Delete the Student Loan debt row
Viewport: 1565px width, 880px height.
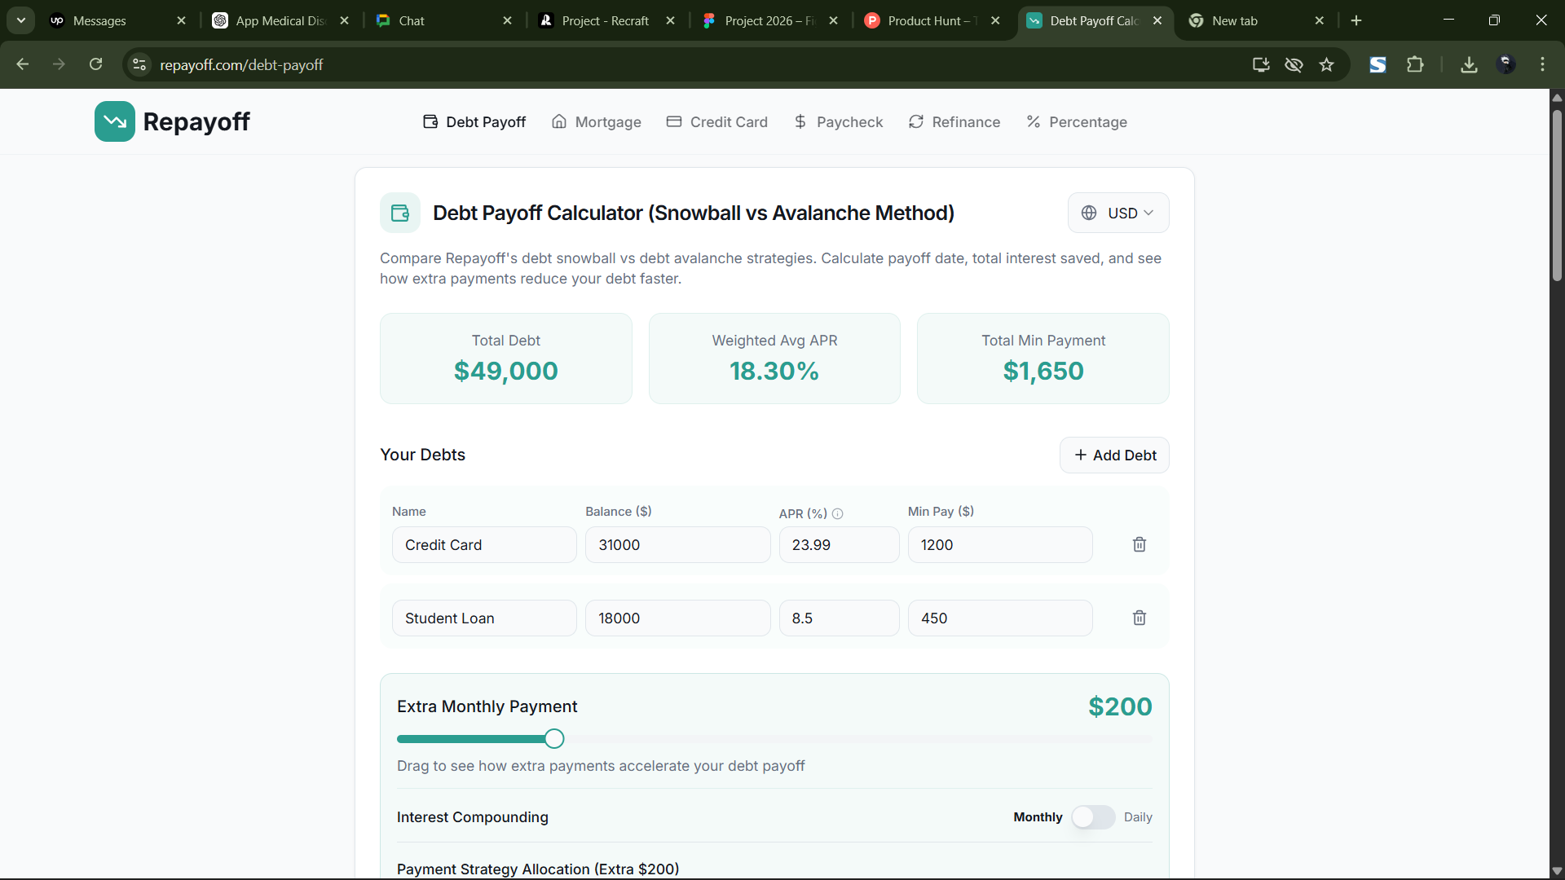pos(1139,618)
